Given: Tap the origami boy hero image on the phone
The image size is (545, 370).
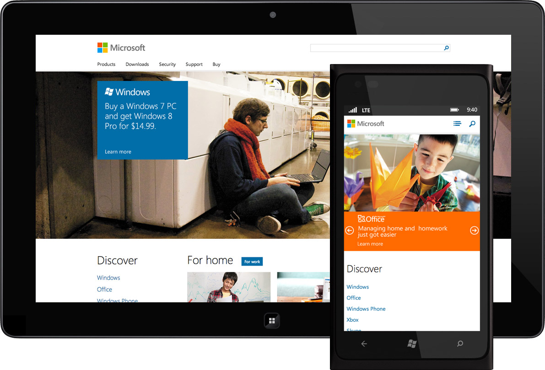Looking at the screenshot, I should pos(412,173).
